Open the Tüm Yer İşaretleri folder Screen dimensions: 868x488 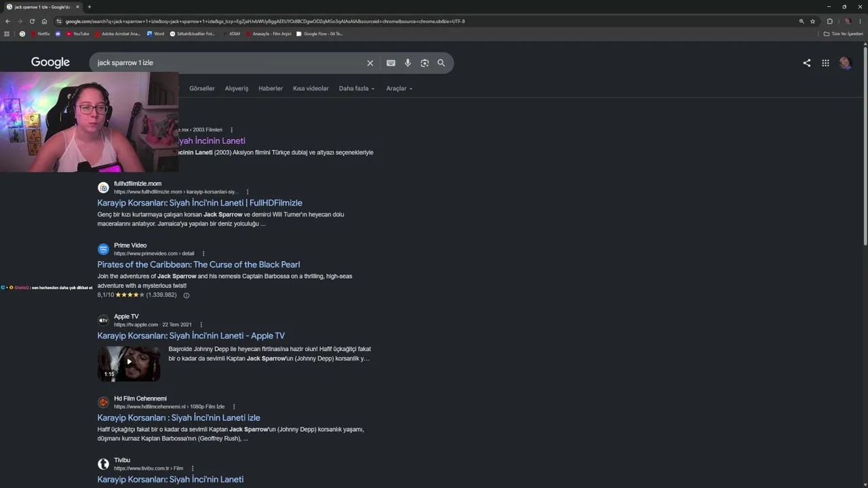tap(843, 33)
